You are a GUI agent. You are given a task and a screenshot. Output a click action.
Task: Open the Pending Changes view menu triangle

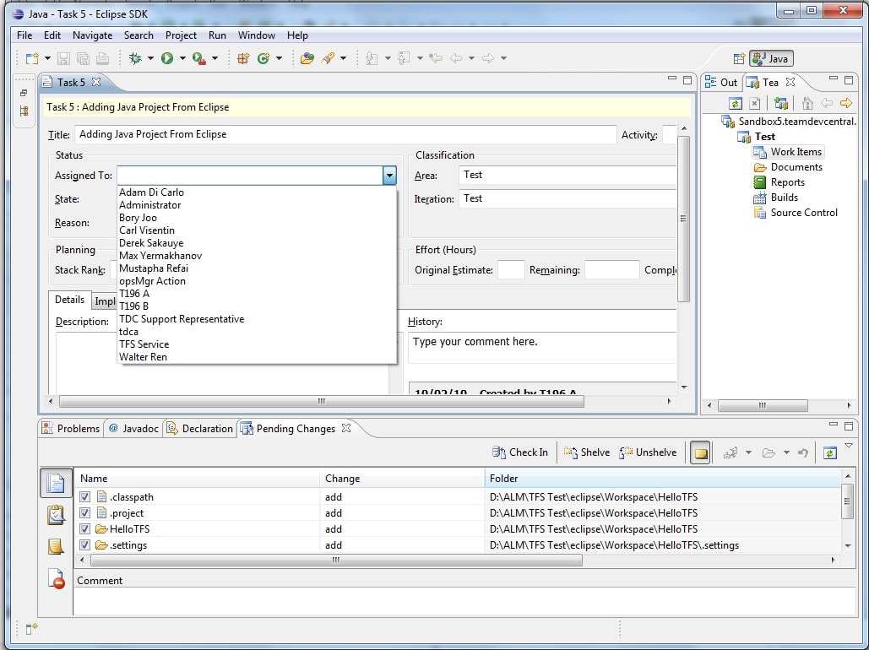849,446
